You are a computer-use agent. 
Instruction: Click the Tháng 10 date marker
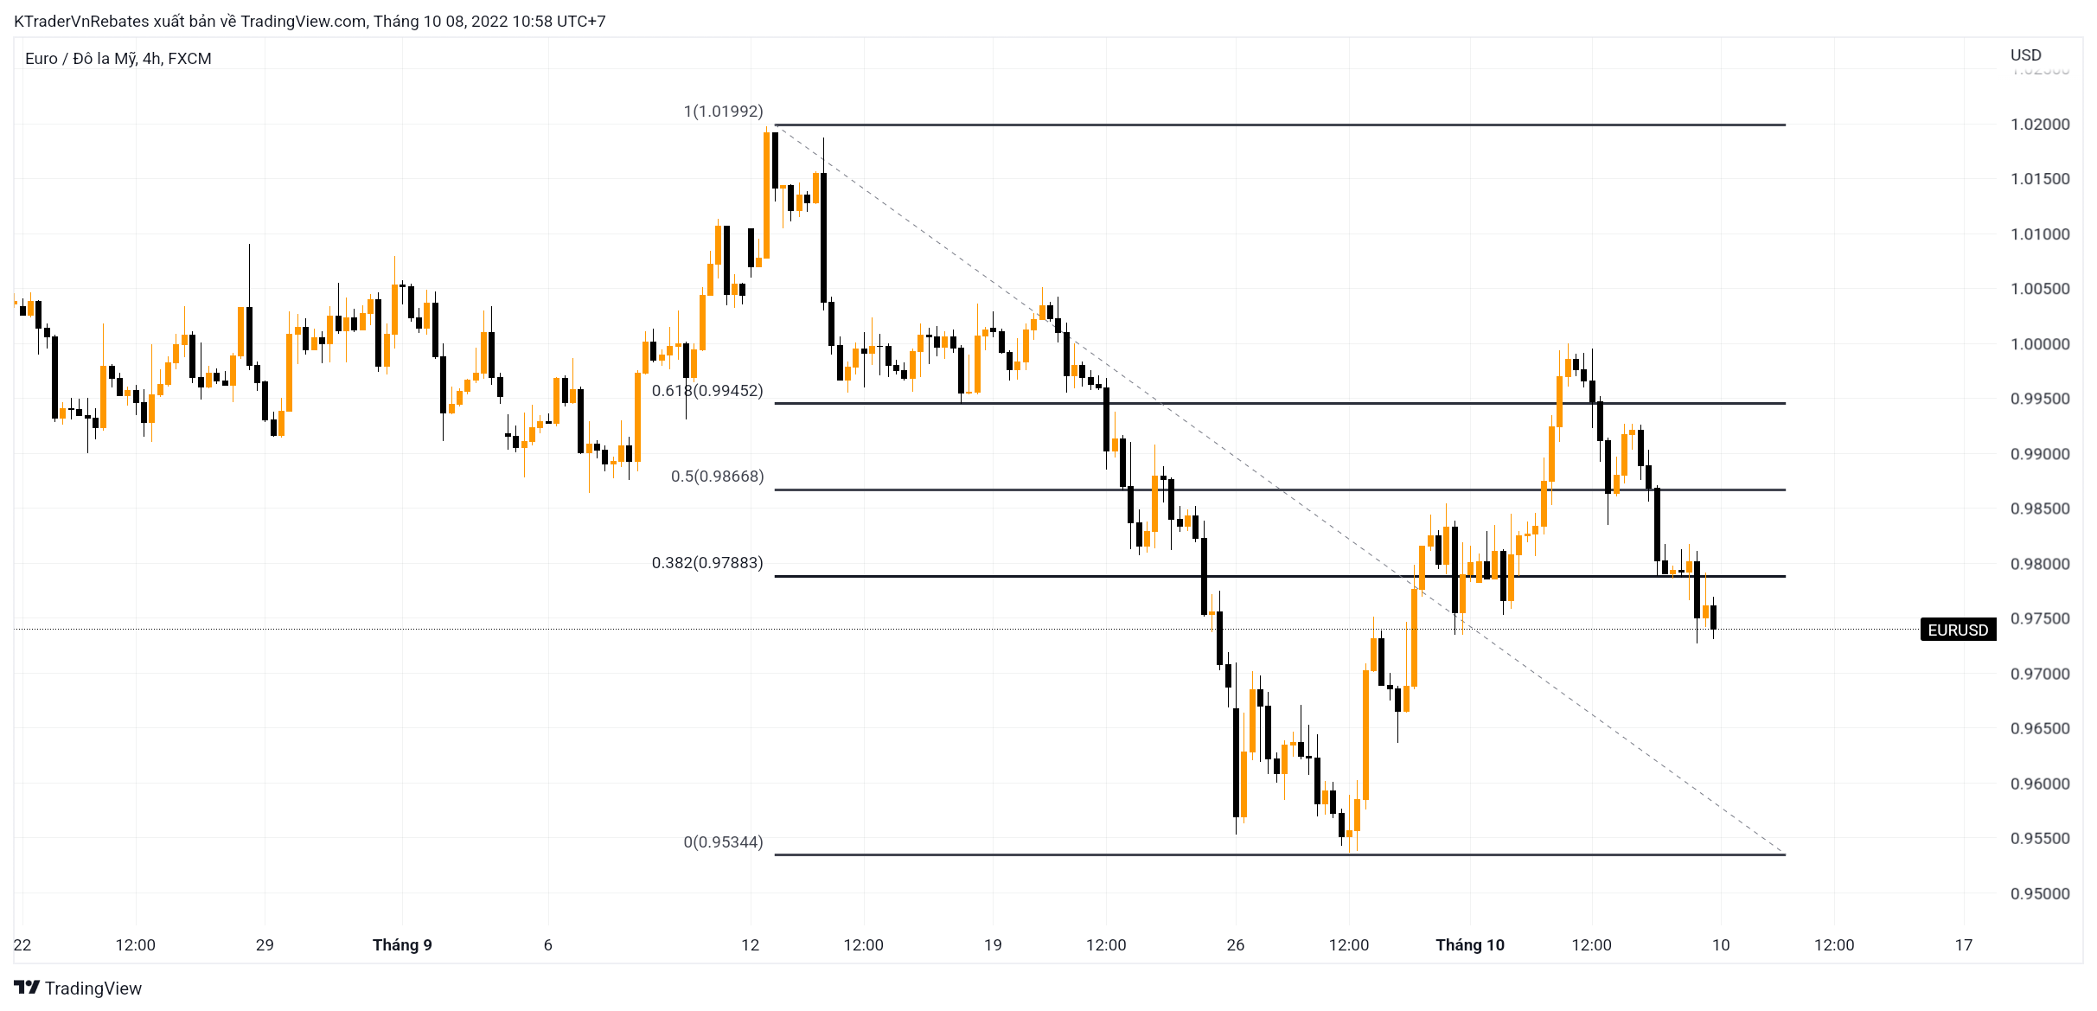[1470, 944]
